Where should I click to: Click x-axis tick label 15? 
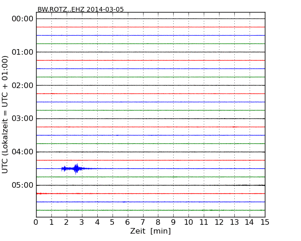[265, 222]
